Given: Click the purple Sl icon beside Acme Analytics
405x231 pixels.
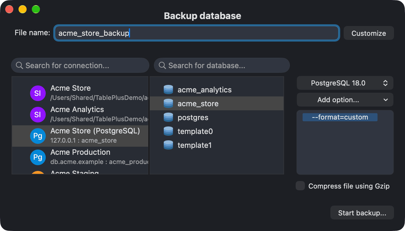Looking at the screenshot, I should point(38,114).
